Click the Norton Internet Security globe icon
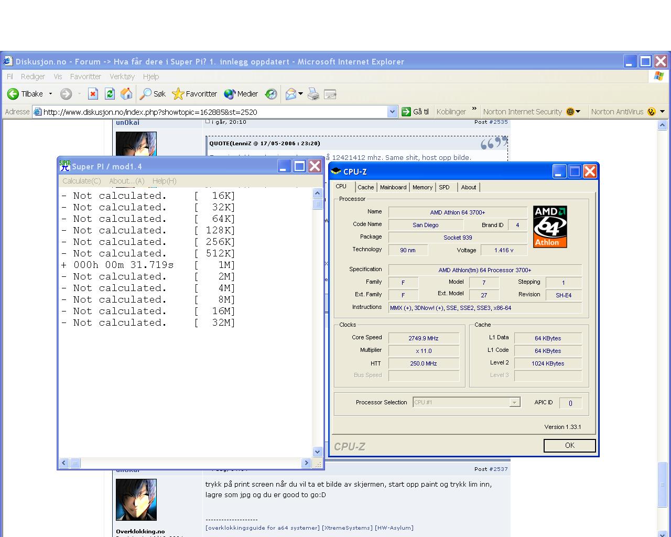671x537 pixels. (570, 111)
